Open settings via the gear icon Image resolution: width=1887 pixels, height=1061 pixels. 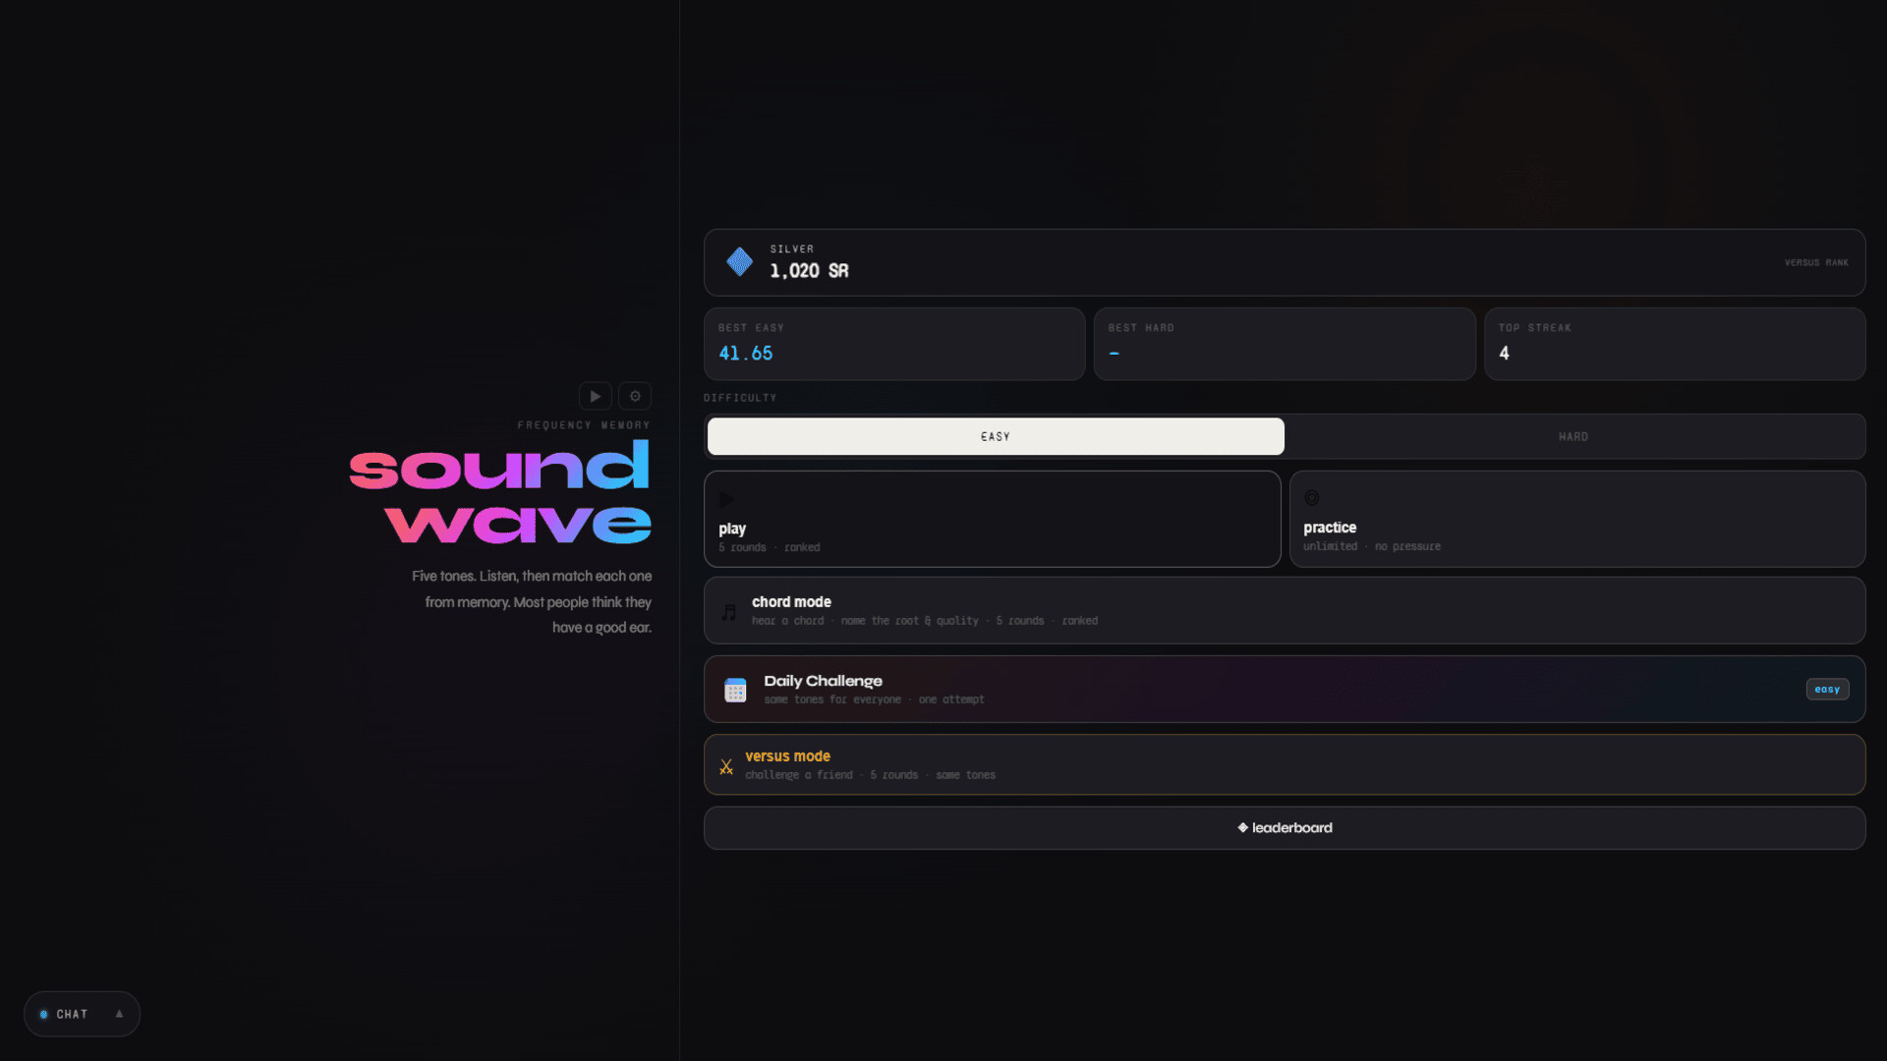(635, 396)
